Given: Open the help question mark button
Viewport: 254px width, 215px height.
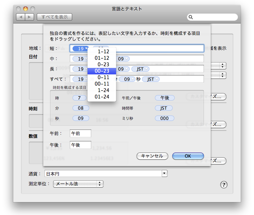Looking at the screenshot, I should pos(224,185).
